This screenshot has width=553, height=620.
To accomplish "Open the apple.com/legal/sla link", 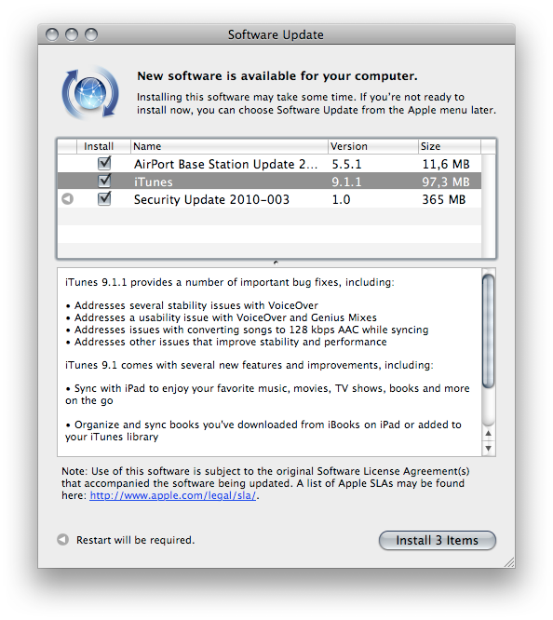I will [x=173, y=495].
